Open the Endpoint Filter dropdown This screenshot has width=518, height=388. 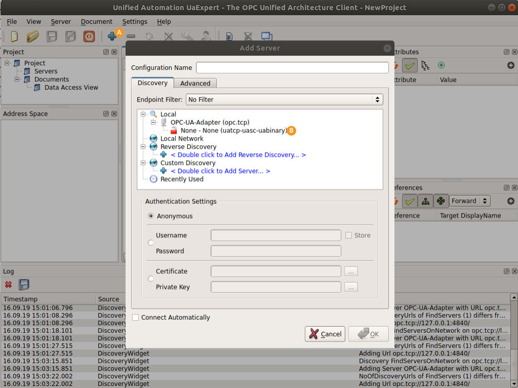pyautogui.click(x=284, y=100)
